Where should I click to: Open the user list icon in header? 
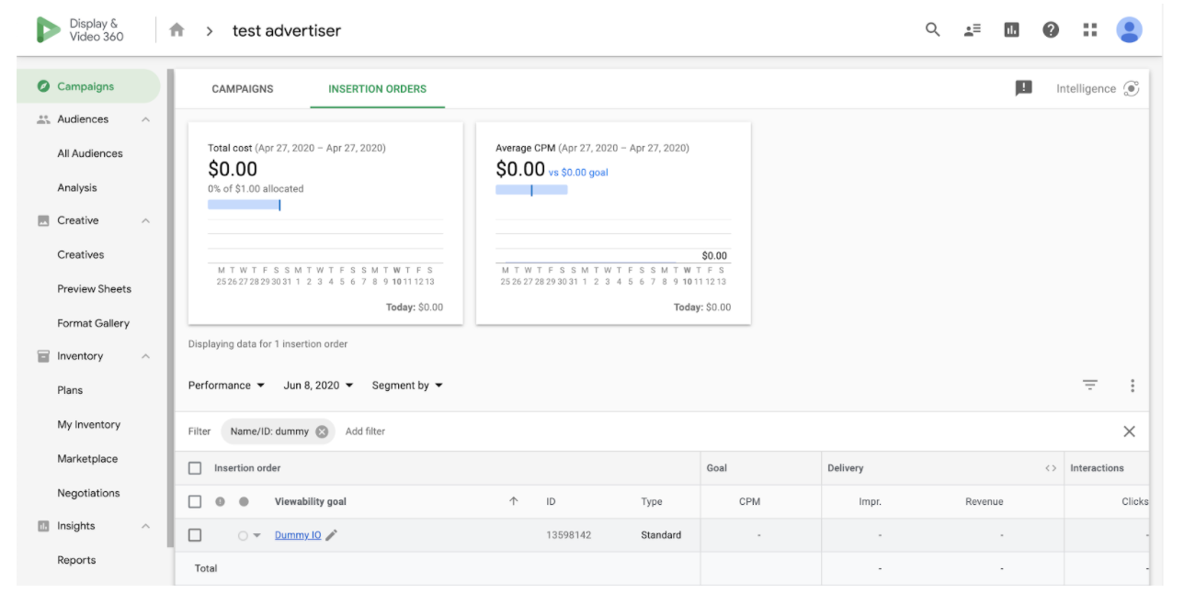[972, 30]
